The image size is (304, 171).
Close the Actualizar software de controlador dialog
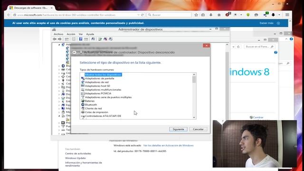207,46
